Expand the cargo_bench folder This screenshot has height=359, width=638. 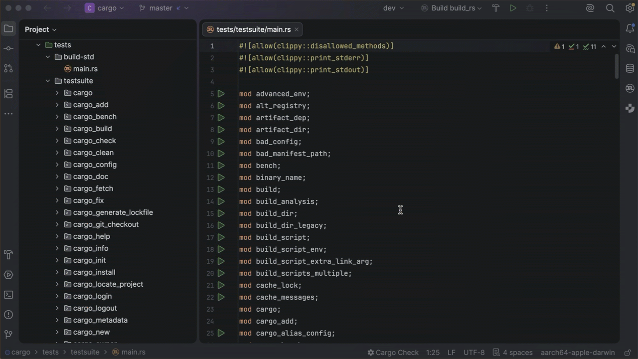pyautogui.click(x=57, y=117)
